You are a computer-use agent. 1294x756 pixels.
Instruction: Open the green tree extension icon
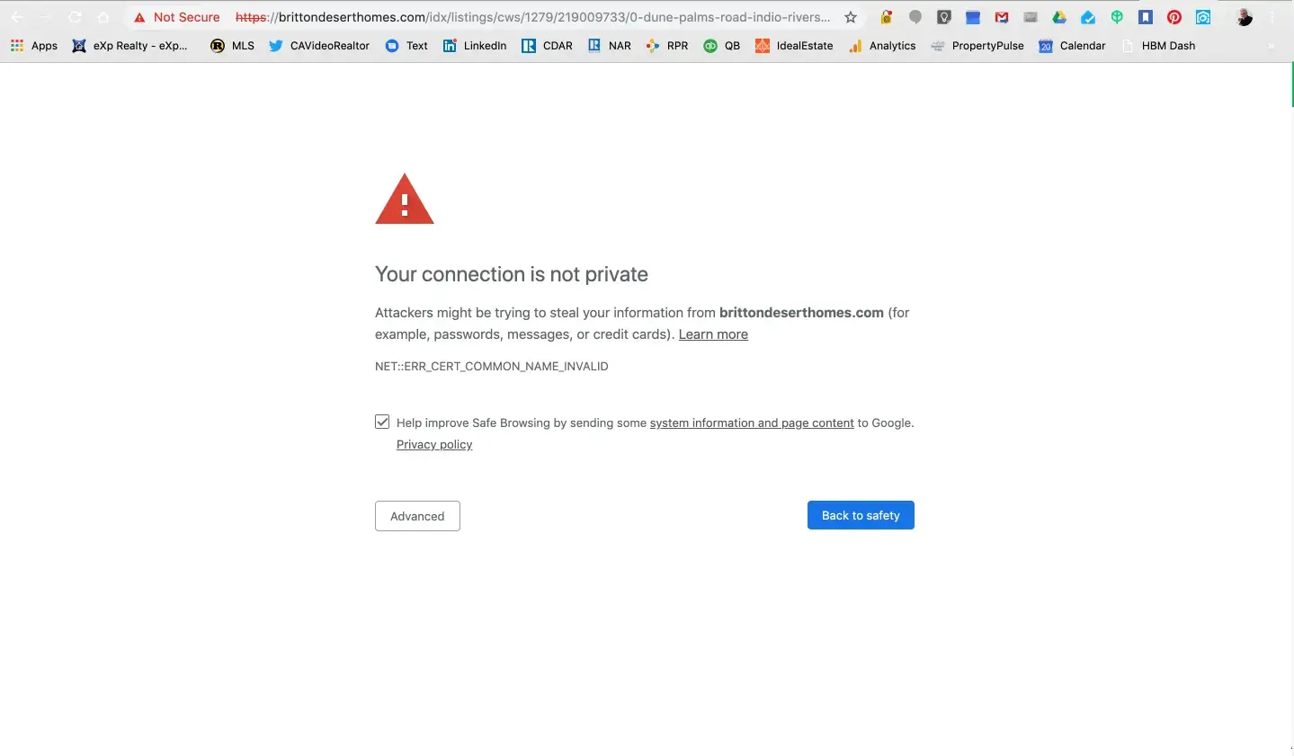point(1117,17)
